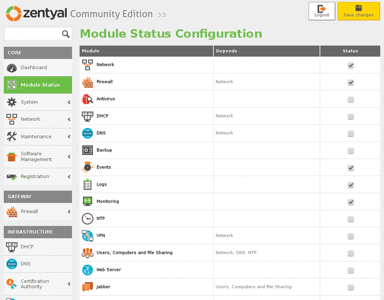Expand the System menu arrow
This screenshot has height=300, width=384.
click(x=69, y=102)
